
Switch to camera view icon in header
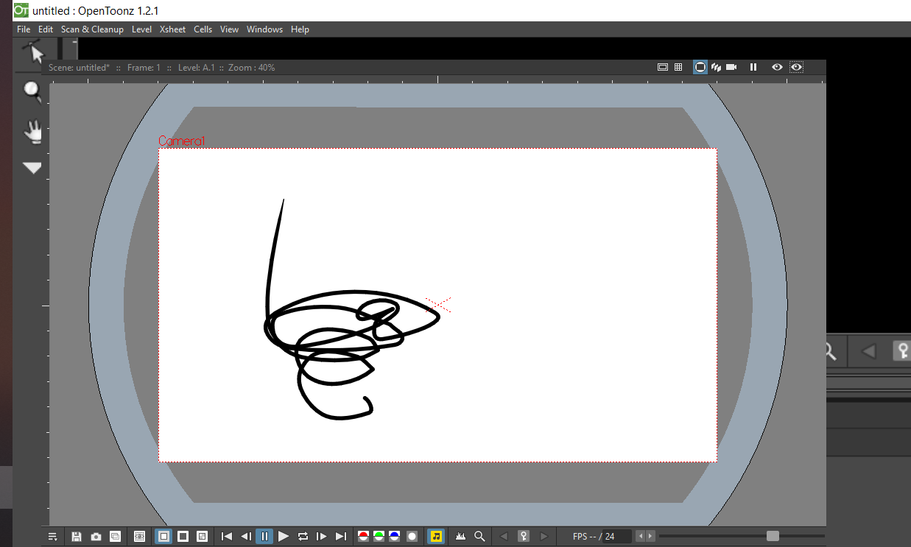point(731,67)
